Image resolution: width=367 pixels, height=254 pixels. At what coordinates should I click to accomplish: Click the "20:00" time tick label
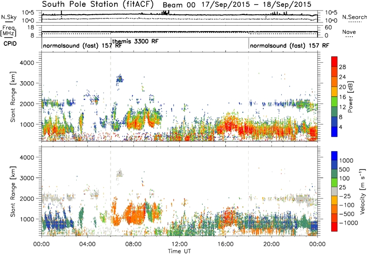tap(271, 244)
